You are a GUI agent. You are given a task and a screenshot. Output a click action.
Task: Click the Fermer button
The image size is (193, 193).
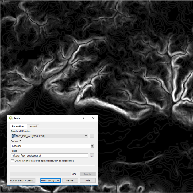70,180
